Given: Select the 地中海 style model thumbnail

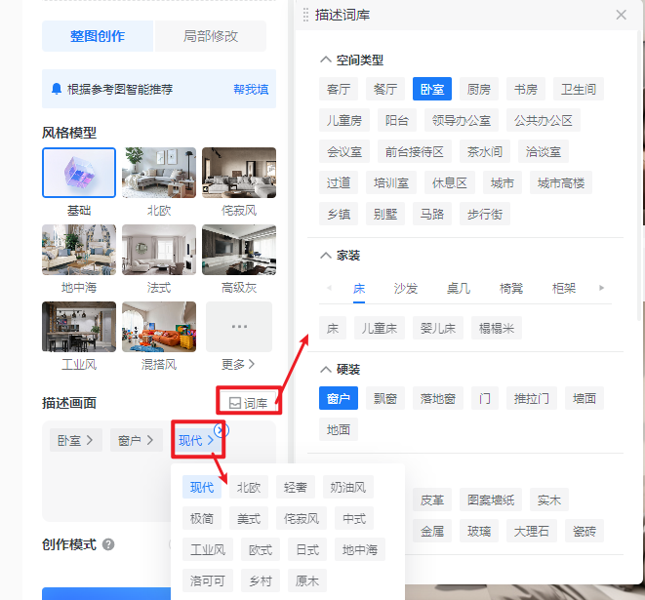Looking at the screenshot, I should [79, 250].
